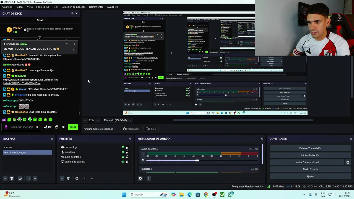
Task: Click Iniciar Cámara Virtual button
Action: (x=307, y=163)
